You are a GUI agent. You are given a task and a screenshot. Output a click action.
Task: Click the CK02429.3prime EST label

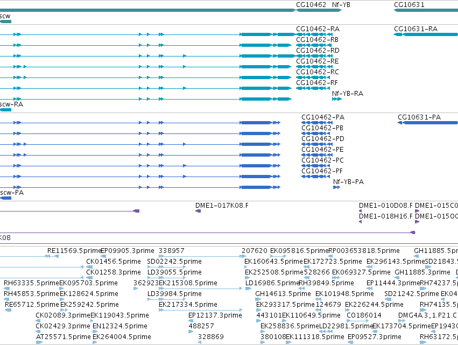(63, 326)
